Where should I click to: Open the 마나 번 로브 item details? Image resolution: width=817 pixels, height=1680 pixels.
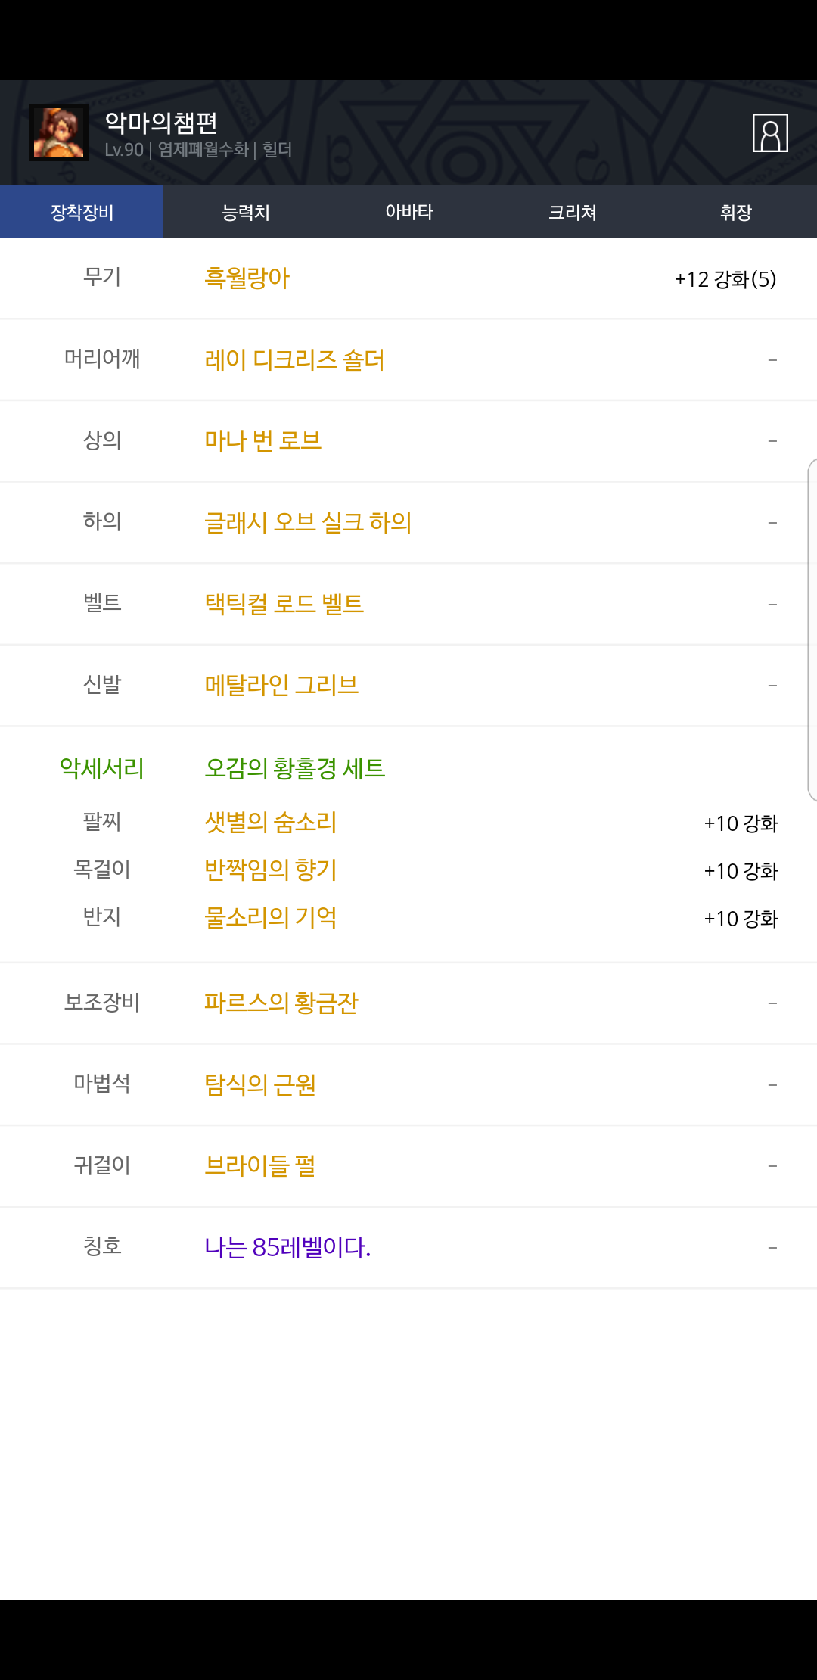263,440
